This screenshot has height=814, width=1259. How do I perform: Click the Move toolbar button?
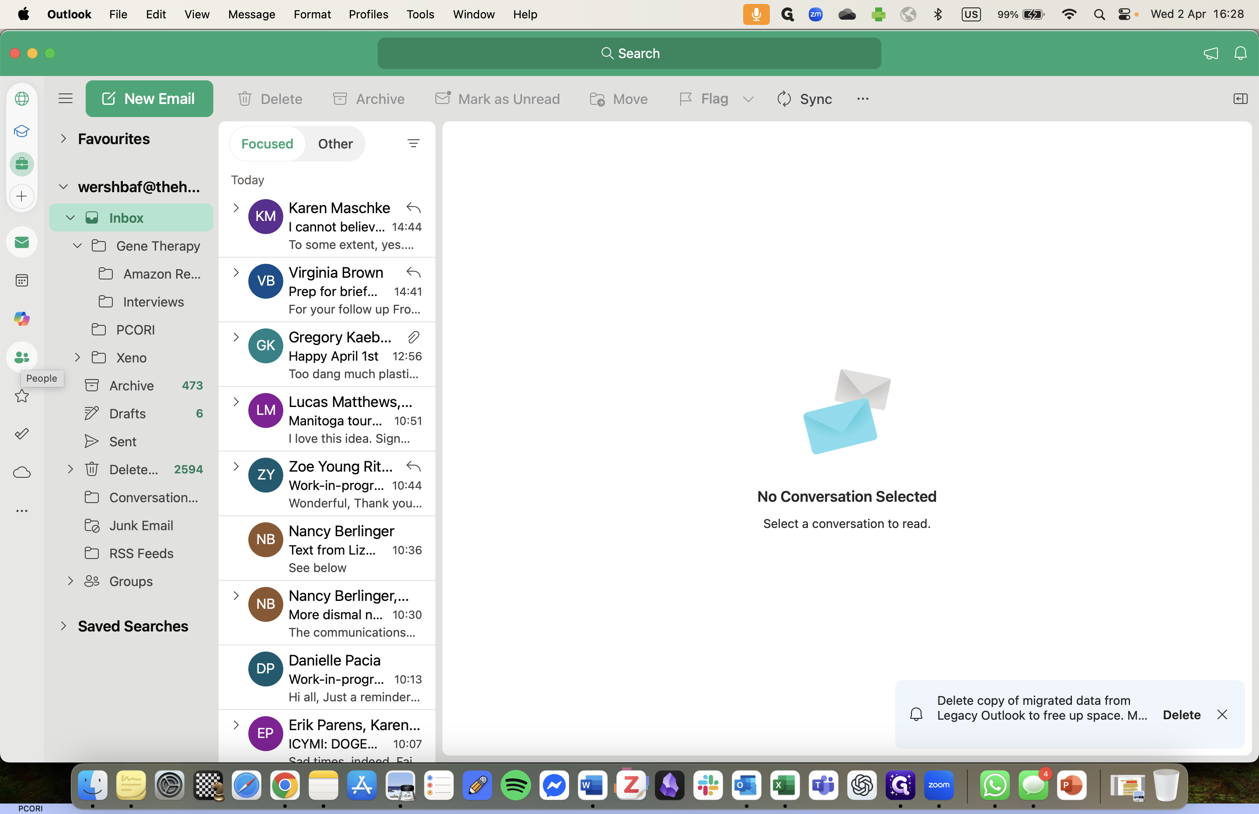point(619,99)
